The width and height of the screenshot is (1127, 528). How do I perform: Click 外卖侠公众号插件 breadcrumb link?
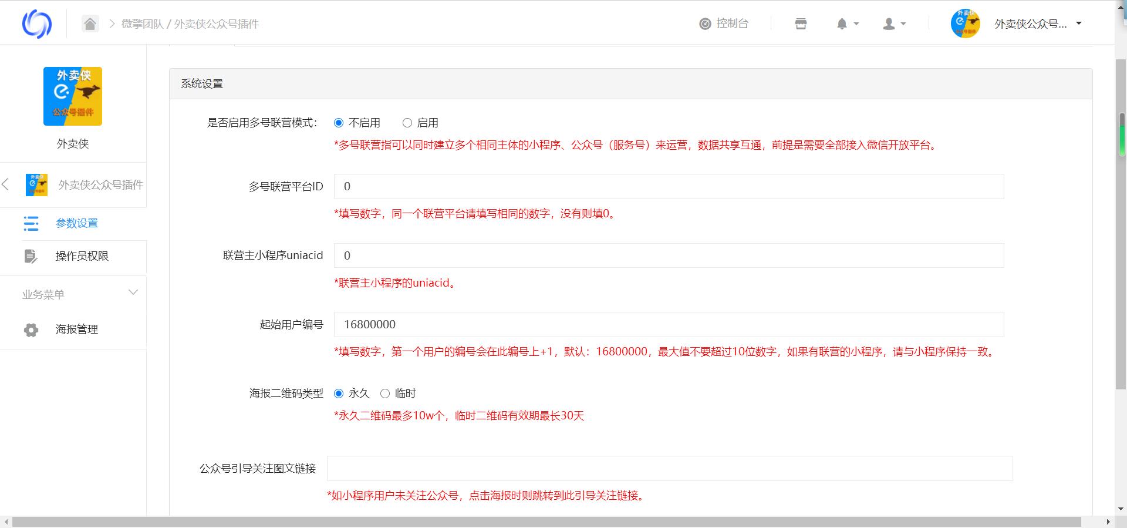coord(217,24)
